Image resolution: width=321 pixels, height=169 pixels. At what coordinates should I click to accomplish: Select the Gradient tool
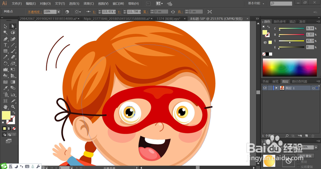[13, 82]
